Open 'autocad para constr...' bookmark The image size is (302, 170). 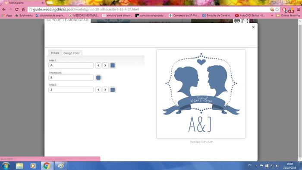(x=117, y=15)
